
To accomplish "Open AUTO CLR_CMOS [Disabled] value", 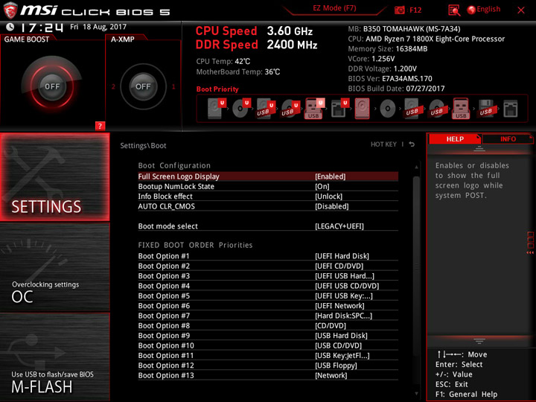I will [x=331, y=206].
